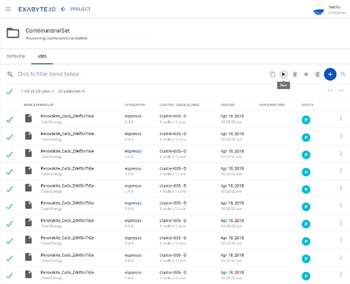The height and width of the screenshot is (284, 350).
Task: Open the last Perovskite_CaSr_ZrHfSnTiGe job name
Action: click(x=67, y=272)
